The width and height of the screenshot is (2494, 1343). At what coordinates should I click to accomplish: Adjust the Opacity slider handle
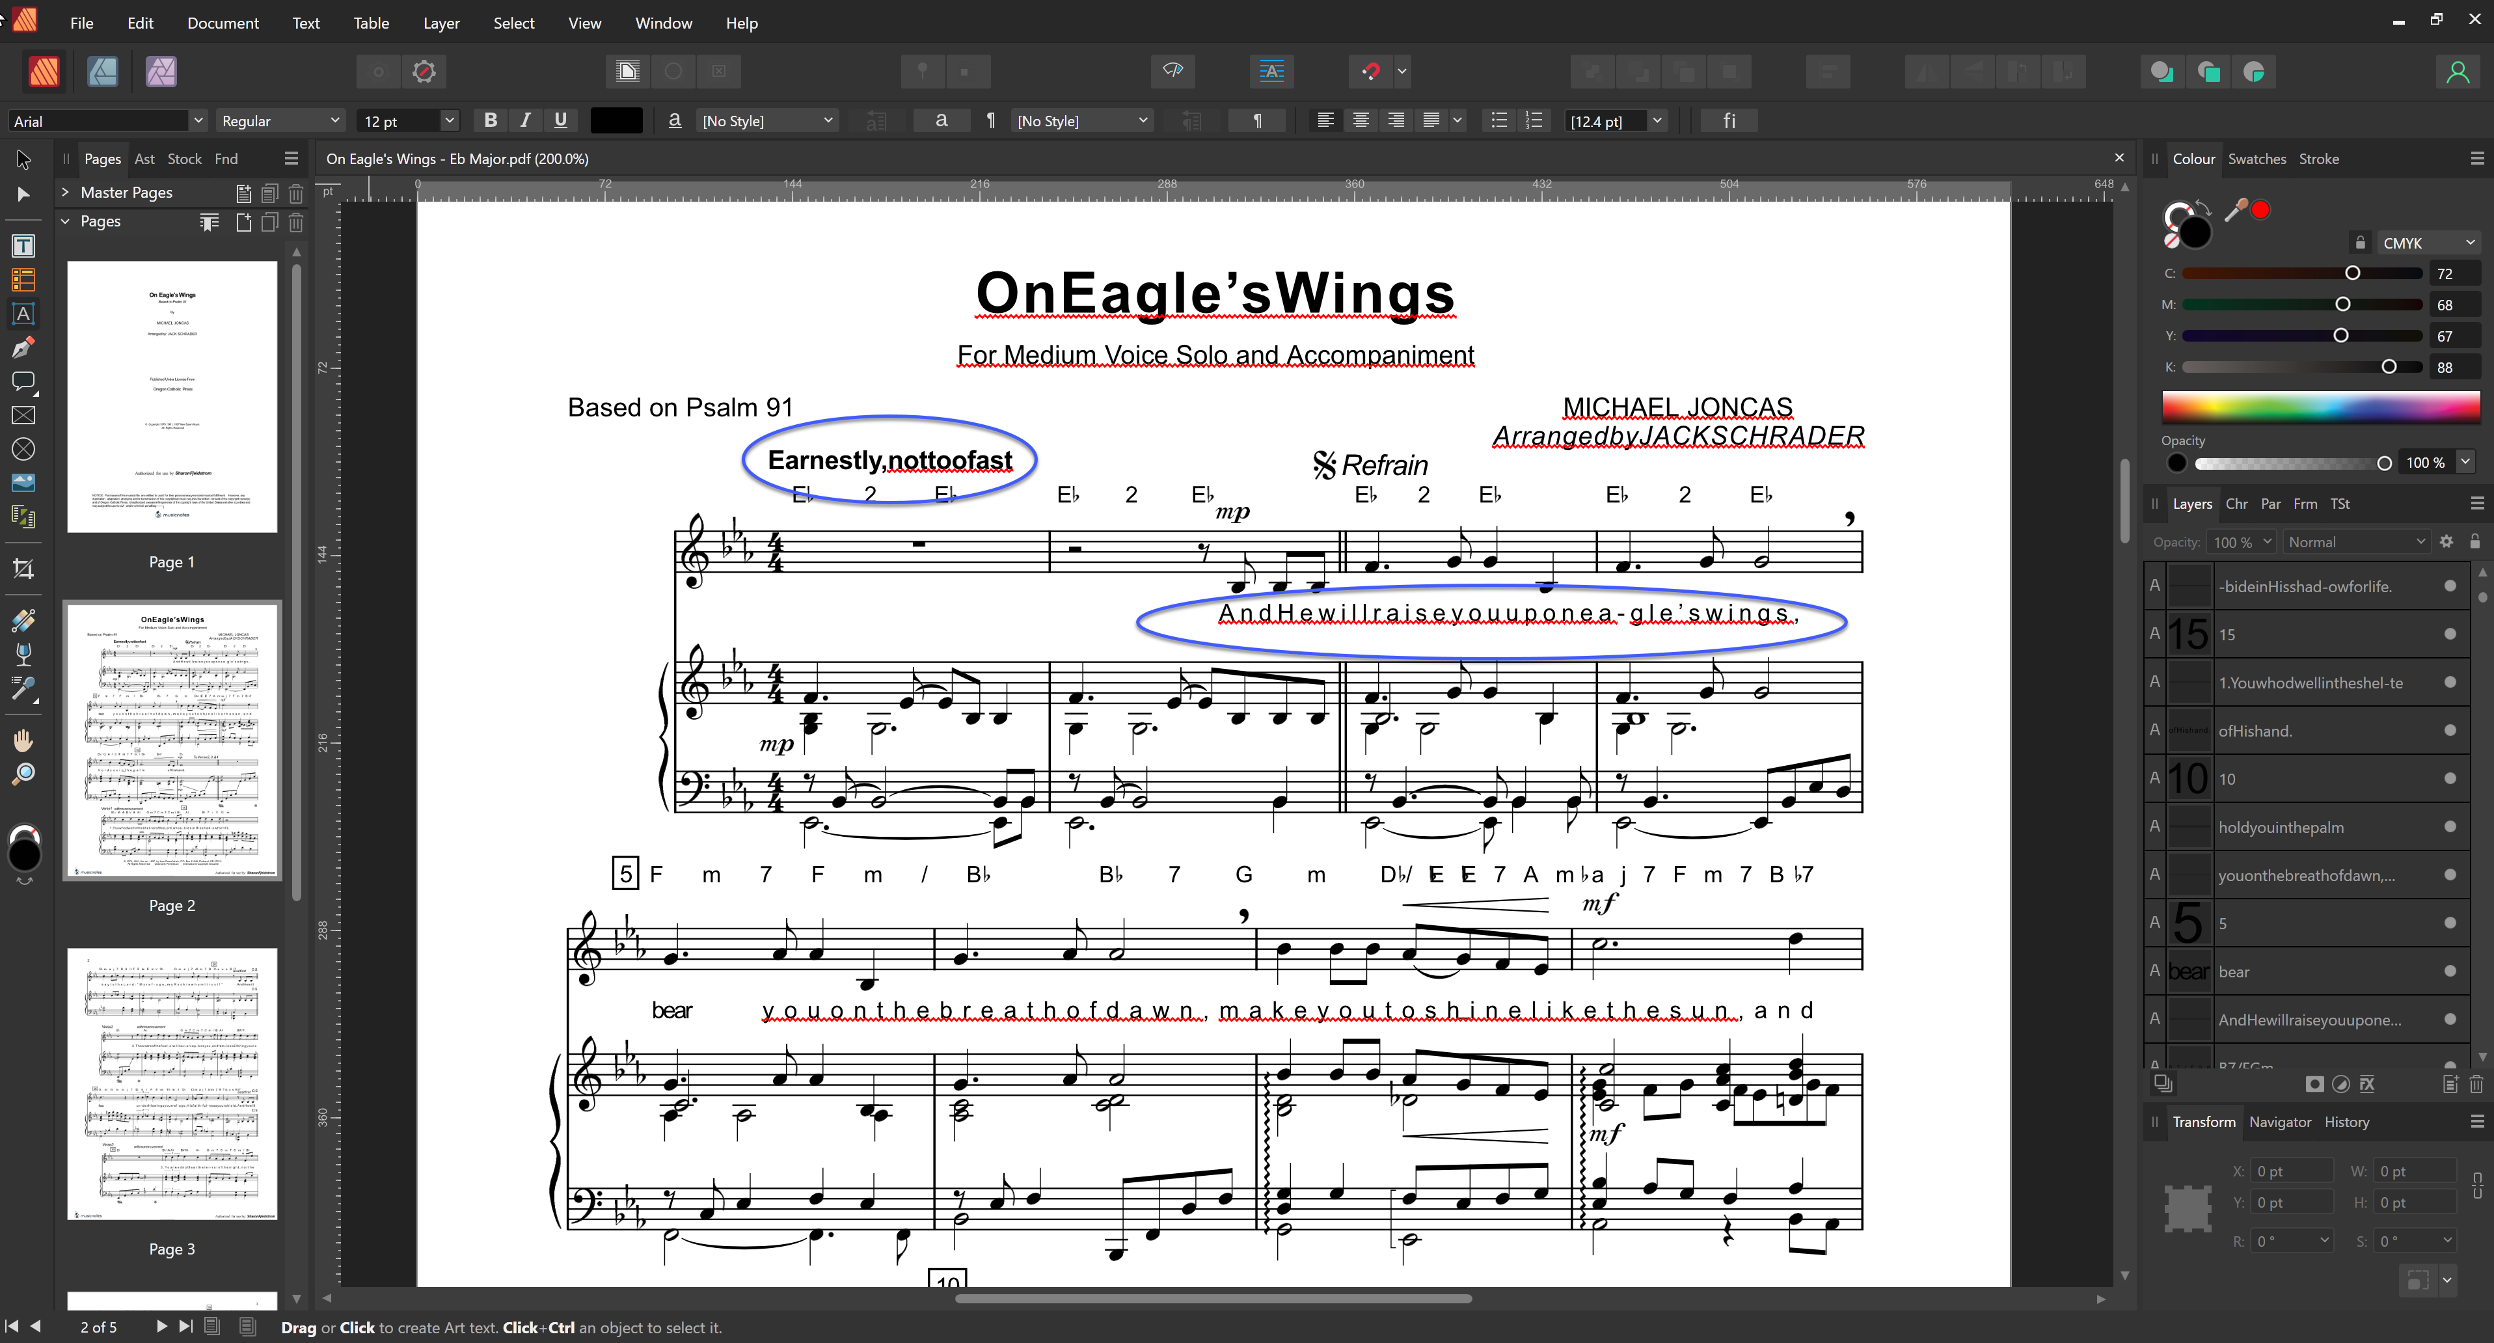(x=2383, y=463)
